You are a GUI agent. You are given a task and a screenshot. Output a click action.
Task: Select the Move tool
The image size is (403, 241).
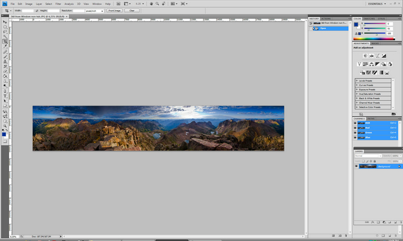[5, 22]
